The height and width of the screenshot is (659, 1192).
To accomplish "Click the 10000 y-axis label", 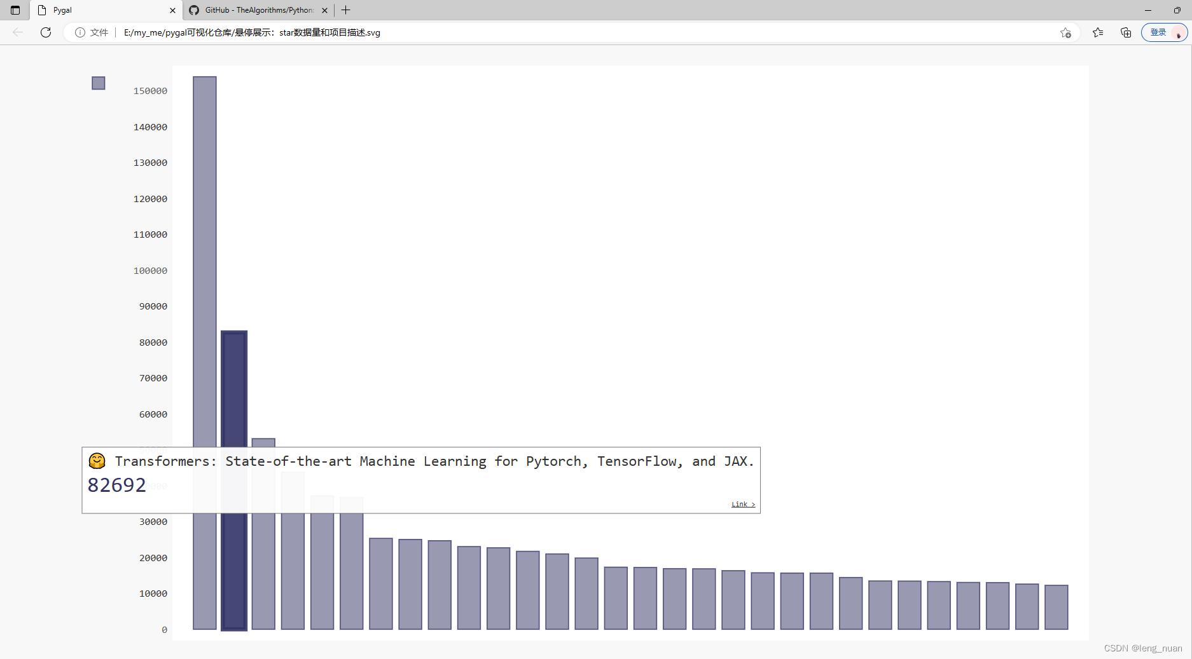I will (x=153, y=594).
